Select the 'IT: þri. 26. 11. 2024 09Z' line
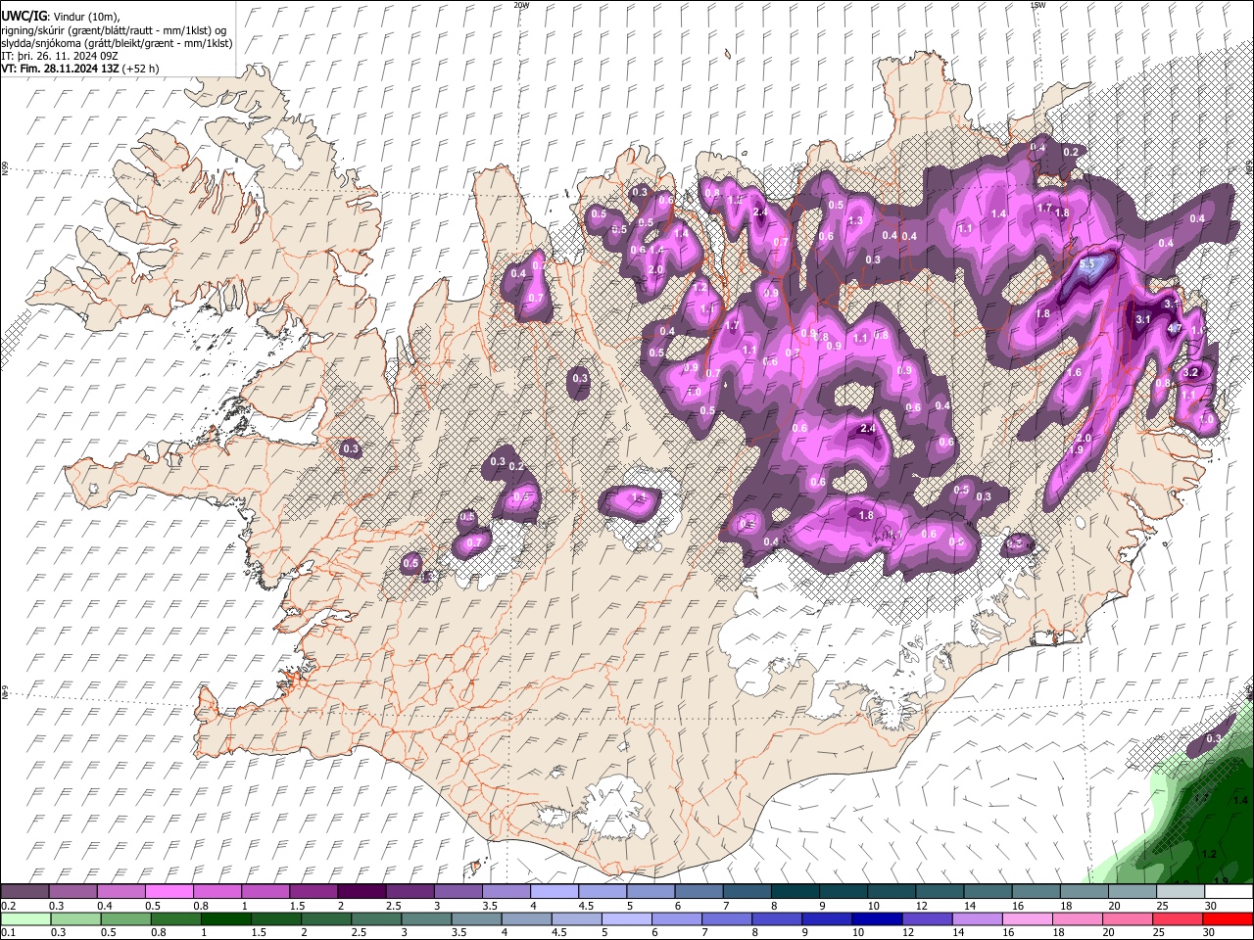1254x940 pixels. 60,56
